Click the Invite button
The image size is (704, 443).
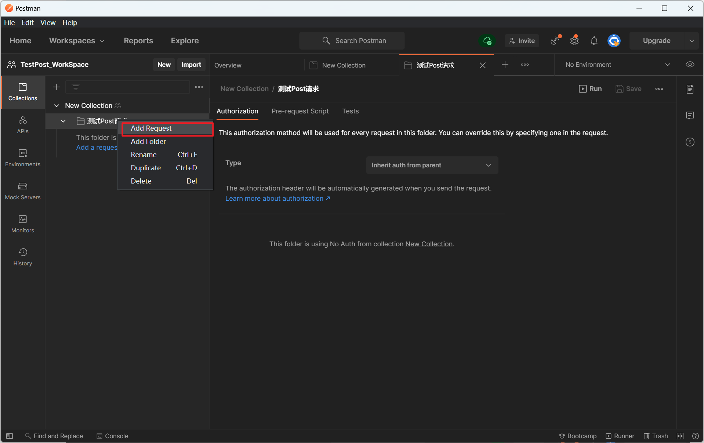point(522,41)
